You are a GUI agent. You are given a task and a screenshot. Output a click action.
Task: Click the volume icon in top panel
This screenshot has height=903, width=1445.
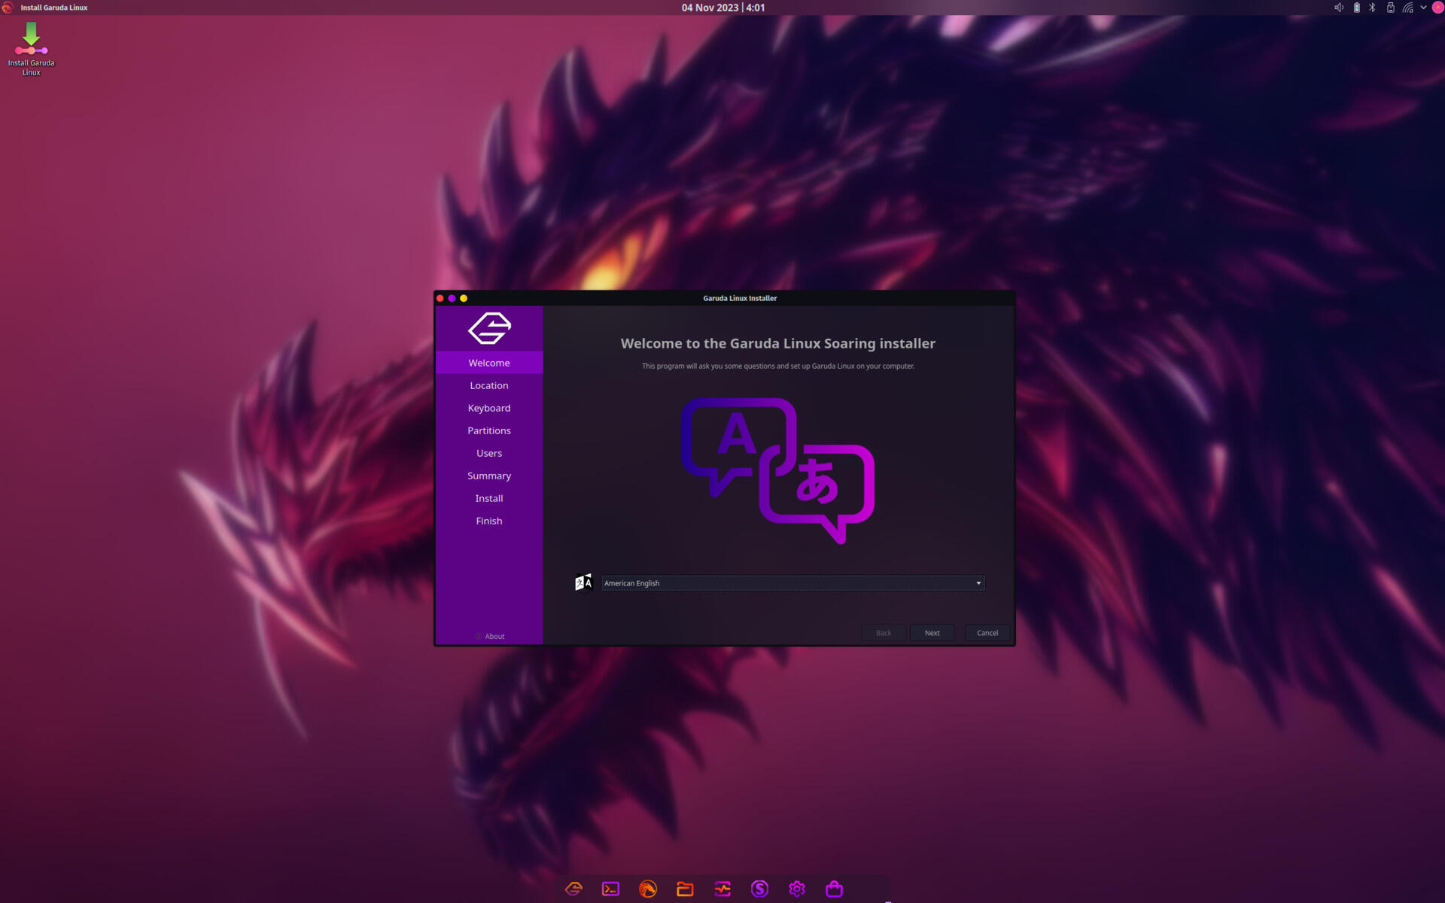pyautogui.click(x=1339, y=8)
